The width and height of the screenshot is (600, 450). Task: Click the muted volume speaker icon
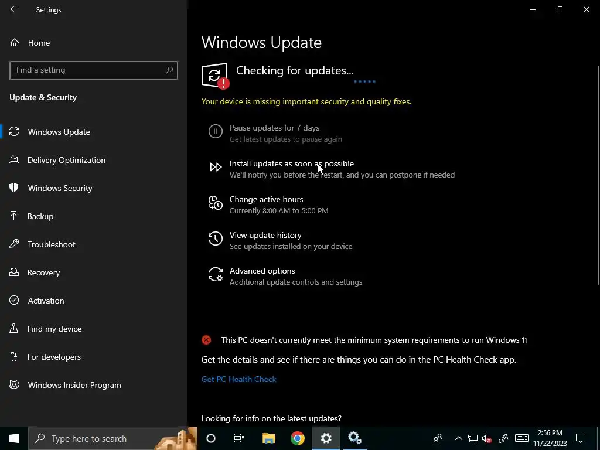tap(487, 438)
